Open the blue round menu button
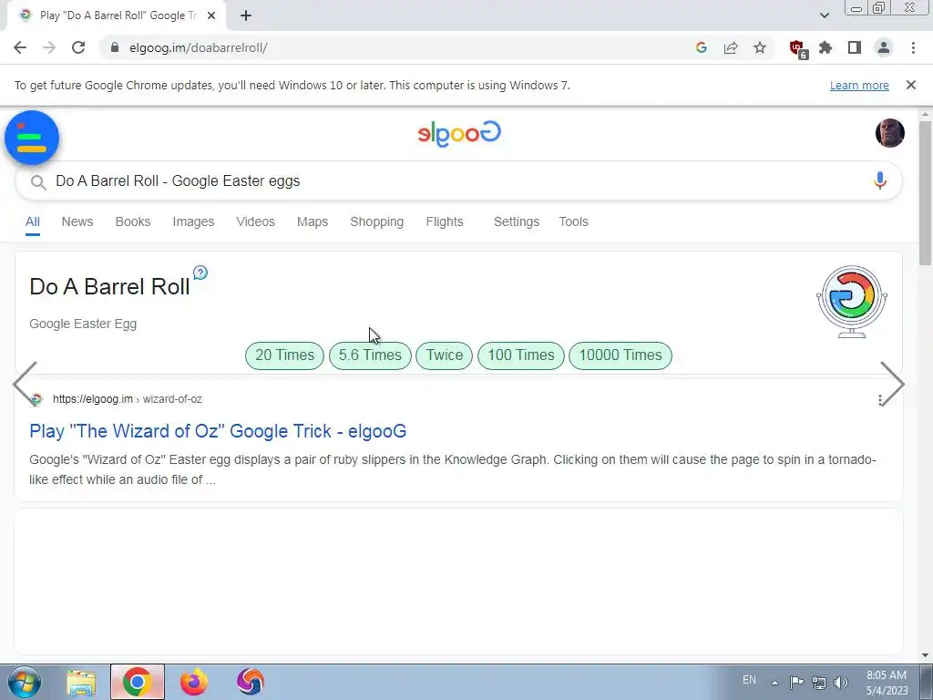Viewport: 933px width, 700px height. [x=32, y=138]
